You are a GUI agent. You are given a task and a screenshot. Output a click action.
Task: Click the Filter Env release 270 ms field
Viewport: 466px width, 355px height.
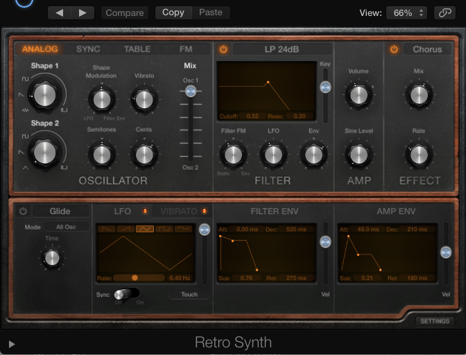296,278
